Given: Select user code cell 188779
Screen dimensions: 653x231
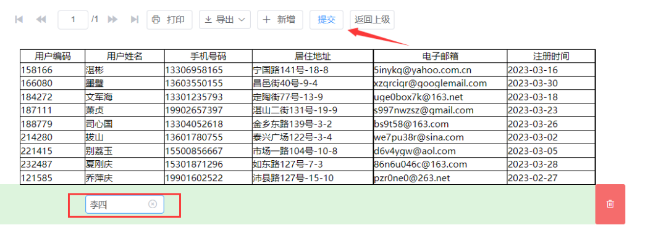Looking at the screenshot, I should click(53, 124).
